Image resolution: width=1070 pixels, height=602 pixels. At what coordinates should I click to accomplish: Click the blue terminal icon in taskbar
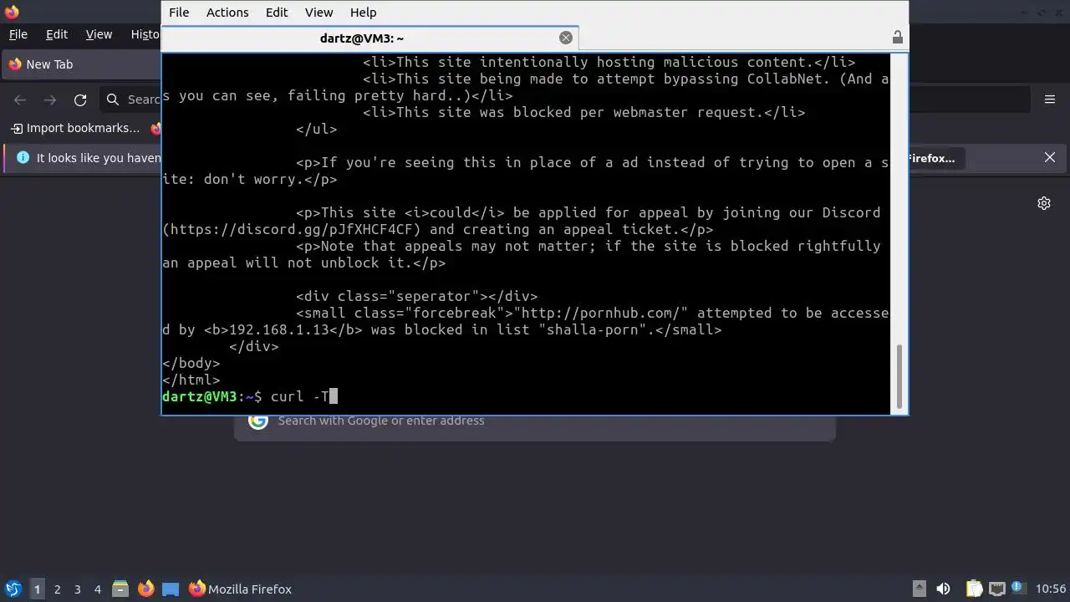point(171,589)
